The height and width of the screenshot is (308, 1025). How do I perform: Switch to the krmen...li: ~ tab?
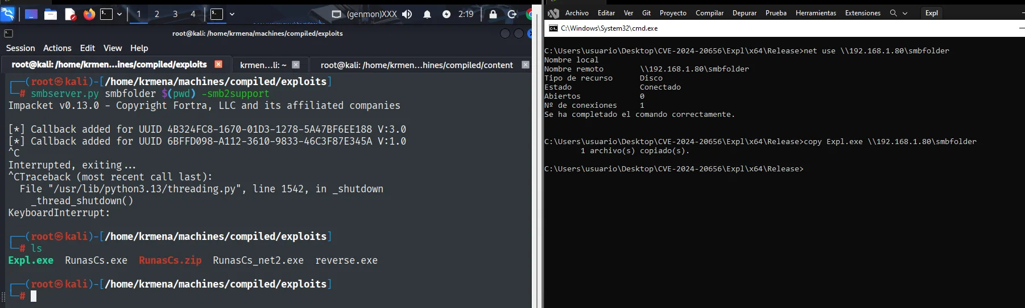pos(263,65)
